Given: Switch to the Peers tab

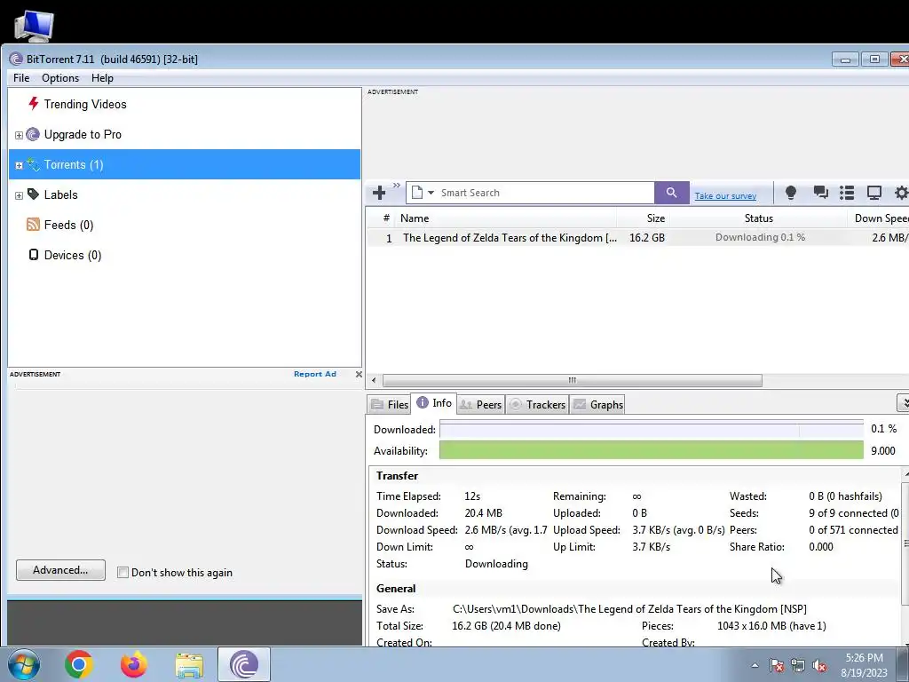Looking at the screenshot, I should (x=480, y=404).
